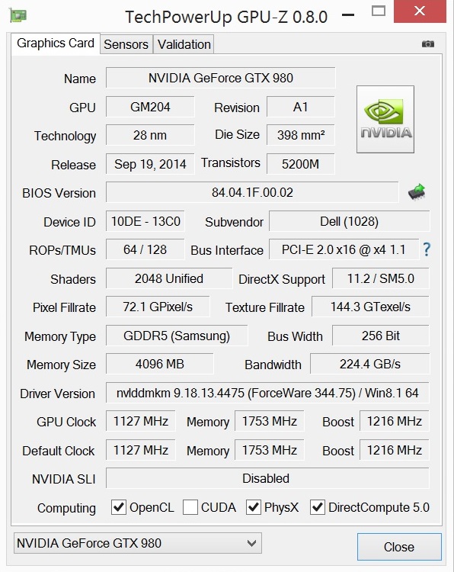This screenshot has width=454, height=572.
Task: Click the Memory Size field 4096 MB
Action: (x=160, y=364)
